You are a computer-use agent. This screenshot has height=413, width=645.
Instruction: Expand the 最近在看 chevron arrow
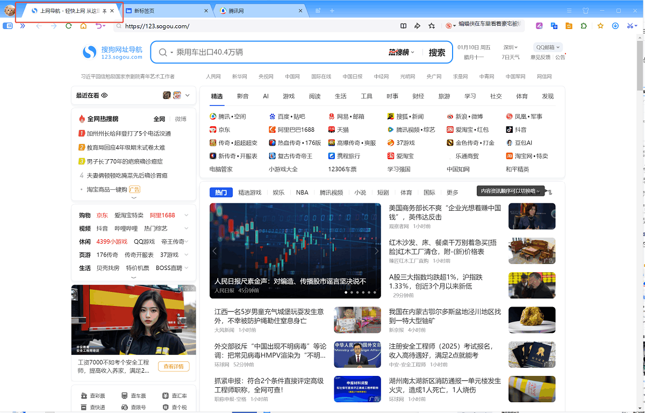[188, 95]
